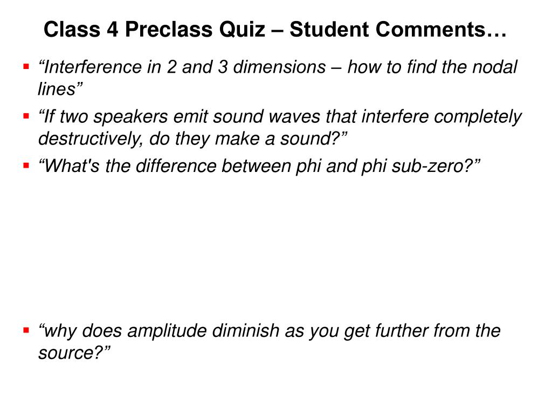Click the word 'lines' ending the first comment

57,89
